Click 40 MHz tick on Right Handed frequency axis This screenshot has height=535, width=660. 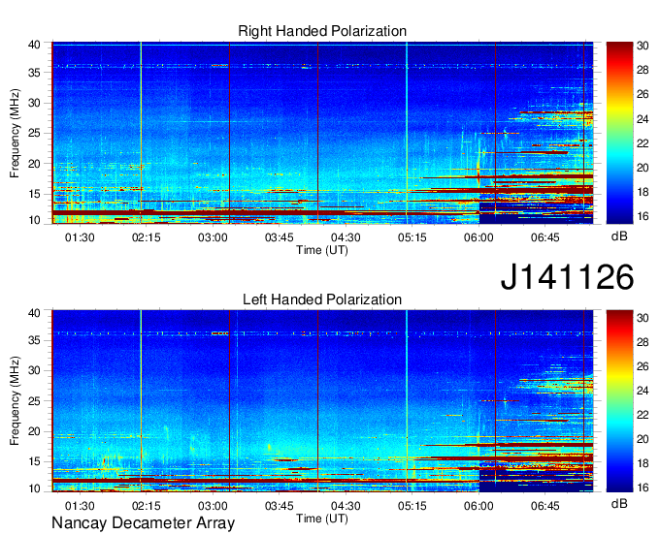pos(34,45)
